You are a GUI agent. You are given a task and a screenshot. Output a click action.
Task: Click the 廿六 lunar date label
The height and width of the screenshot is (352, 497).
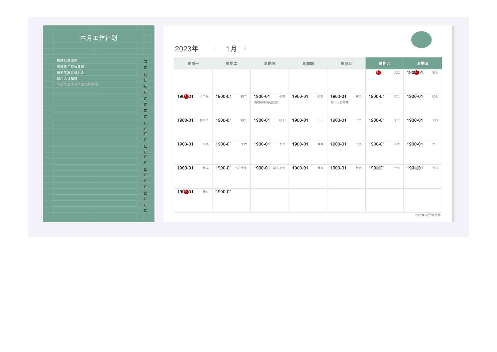pos(358,168)
